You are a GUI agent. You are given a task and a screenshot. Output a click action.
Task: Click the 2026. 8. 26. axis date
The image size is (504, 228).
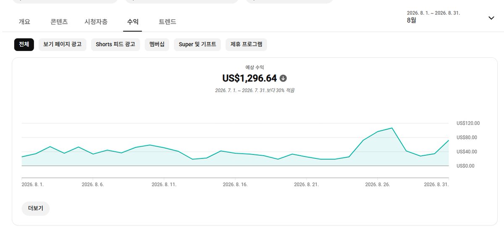pyautogui.click(x=378, y=184)
